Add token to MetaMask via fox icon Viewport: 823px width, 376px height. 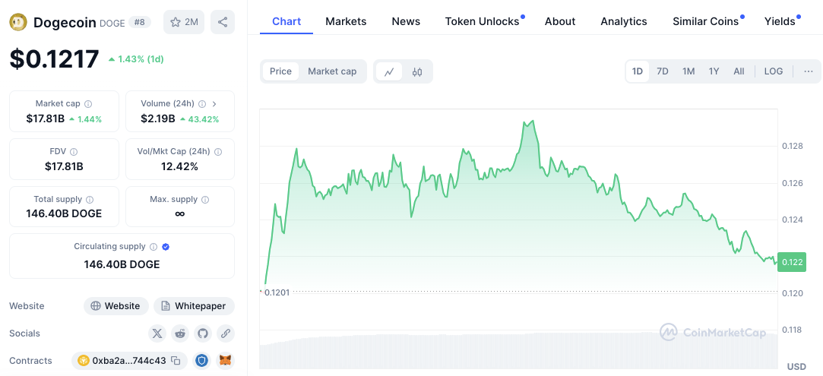point(225,361)
